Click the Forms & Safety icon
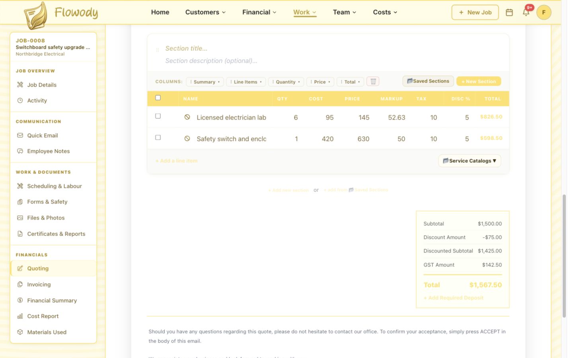The width and height of the screenshot is (573, 358). (x=20, y=202)
